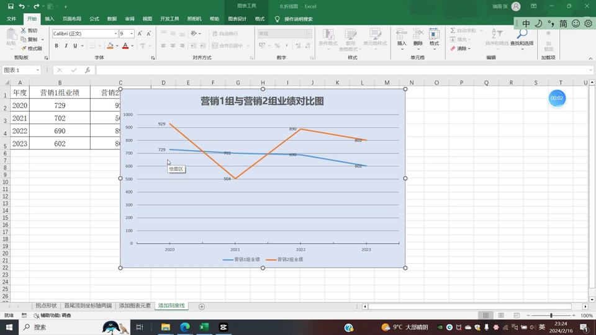The height and width of the screenshot is (335, 596).
Task: Open the Windows Start menu
Action: 9,327
